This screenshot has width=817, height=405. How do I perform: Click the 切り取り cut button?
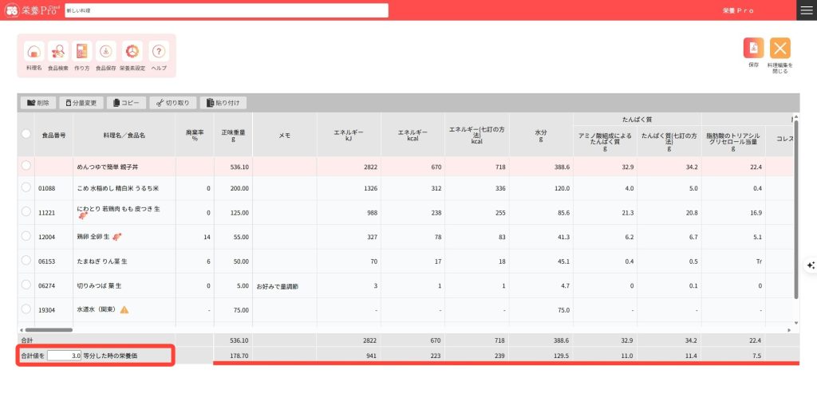tap(173, 103)
